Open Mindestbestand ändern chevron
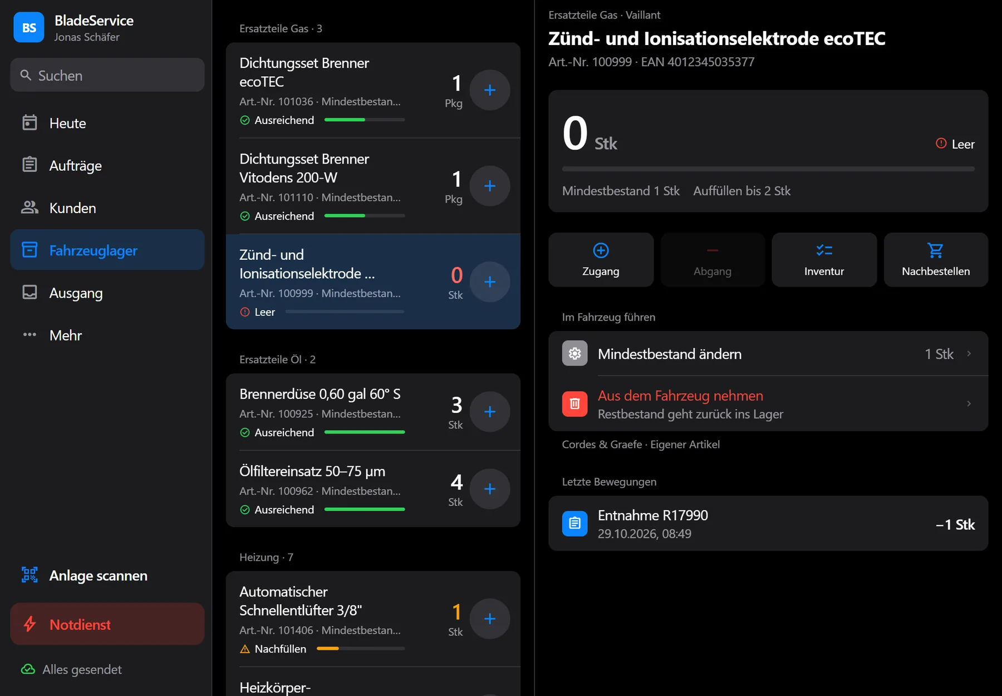 coord(969,354)
